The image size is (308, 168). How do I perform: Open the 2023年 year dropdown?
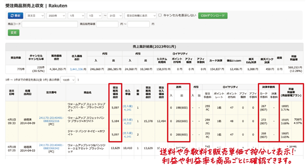pos(56,16)
